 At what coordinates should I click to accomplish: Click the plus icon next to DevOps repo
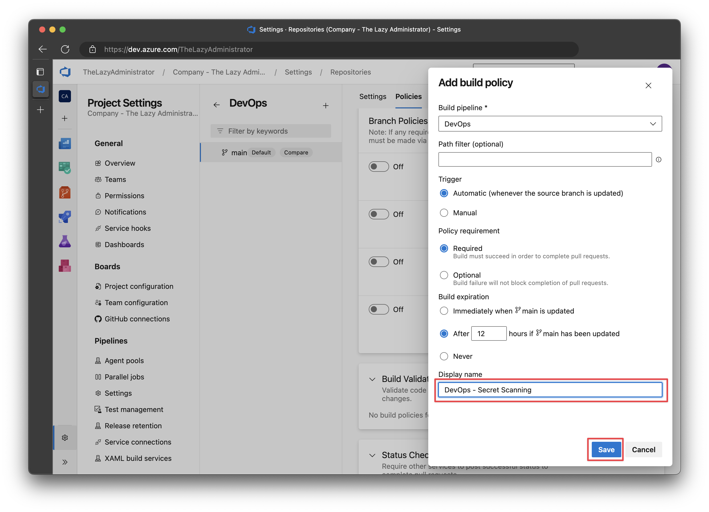(x=326, y=106)
